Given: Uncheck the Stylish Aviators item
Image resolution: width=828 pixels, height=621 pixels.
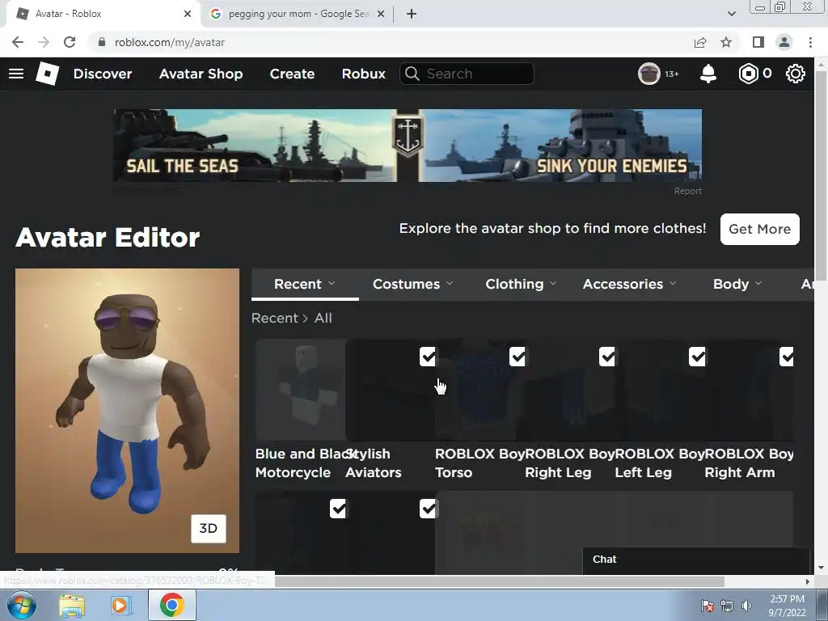Looking at the screenshot, I should (x=429, y=357).
